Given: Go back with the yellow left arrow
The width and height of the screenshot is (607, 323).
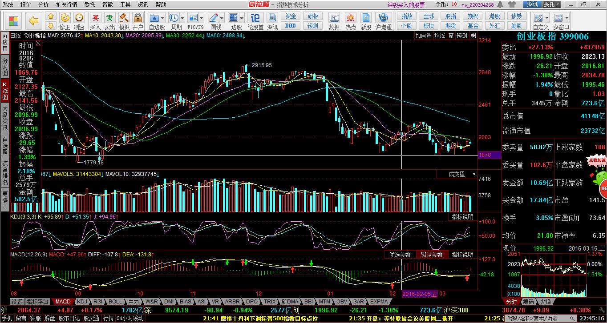Looking at the screenshot, I should [x=34, y=21].
